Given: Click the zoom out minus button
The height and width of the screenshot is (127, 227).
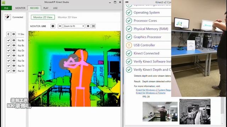Looking at the screenshot, I should point(60,26).
